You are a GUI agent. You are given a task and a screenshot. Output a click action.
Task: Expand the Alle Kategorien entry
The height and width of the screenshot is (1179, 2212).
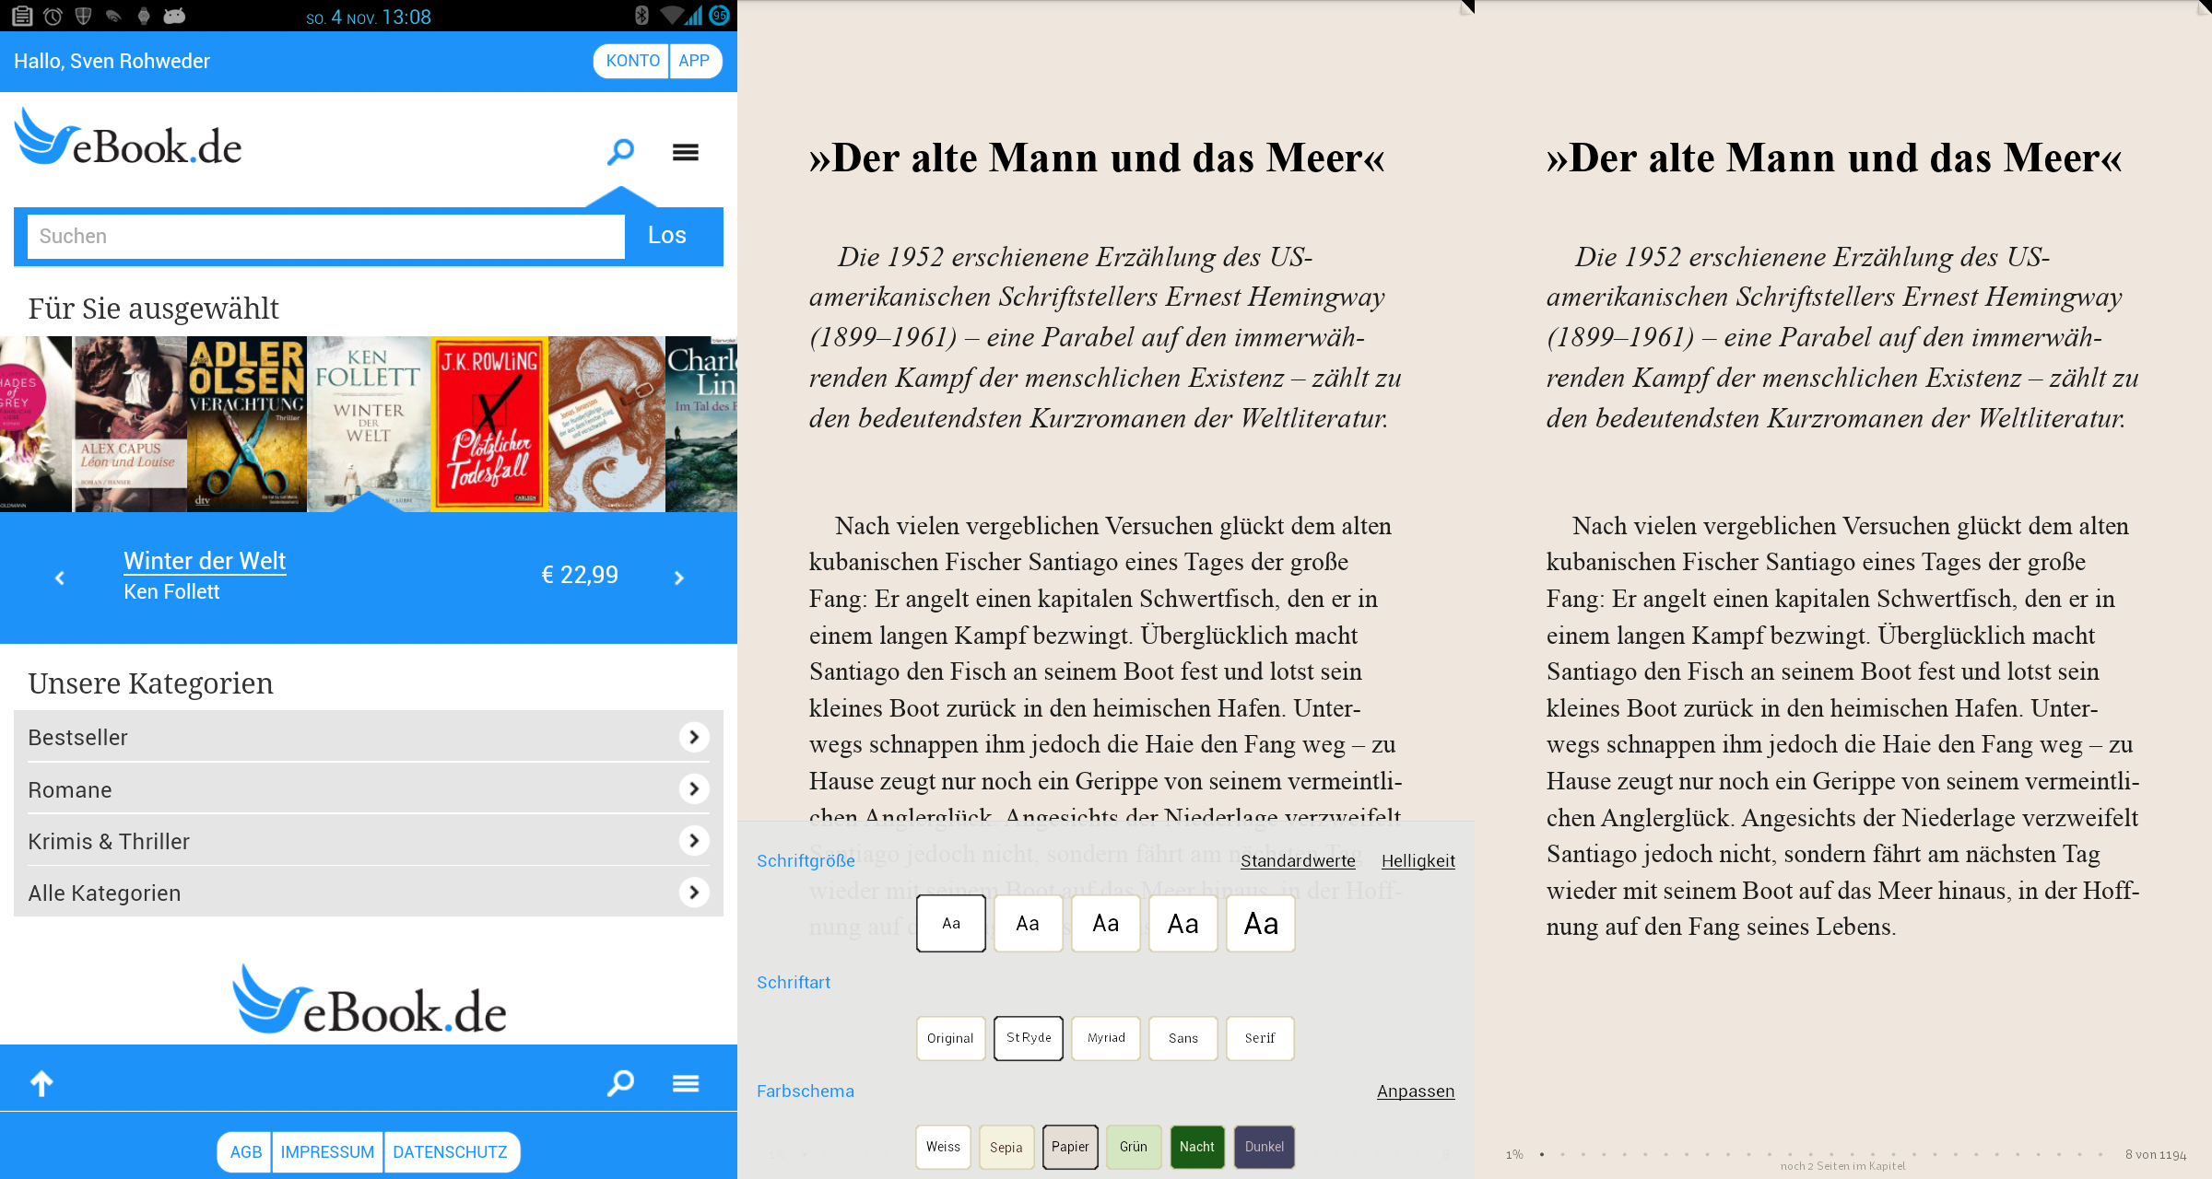click(369, 893)
